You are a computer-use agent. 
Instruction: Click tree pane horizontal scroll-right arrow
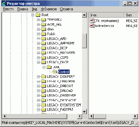coord(80,116)
